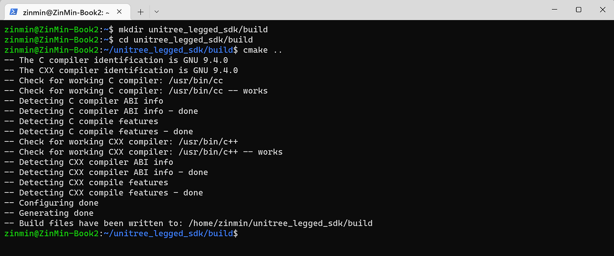The image size is (614, 256).
Task: Select the zinmin@ZinMin-Book2 terminal tab
Action: [x=67, y=12]
